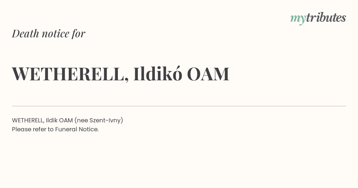This screenshot has width=358, height=188.
Task: Click the small "WETHERELL," in the body text
Action: pyautogui.click(x=28, y=121)
